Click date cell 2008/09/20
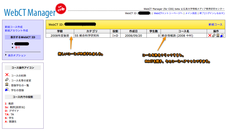This screenshot has height=131, width=226. click(x=133, y=36)
